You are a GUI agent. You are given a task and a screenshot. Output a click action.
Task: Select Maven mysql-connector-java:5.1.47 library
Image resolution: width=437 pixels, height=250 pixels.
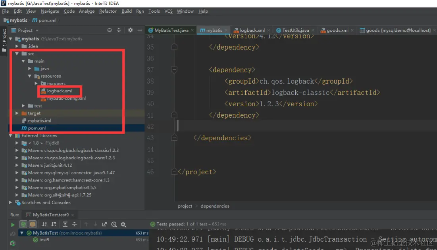coord(71,173)
